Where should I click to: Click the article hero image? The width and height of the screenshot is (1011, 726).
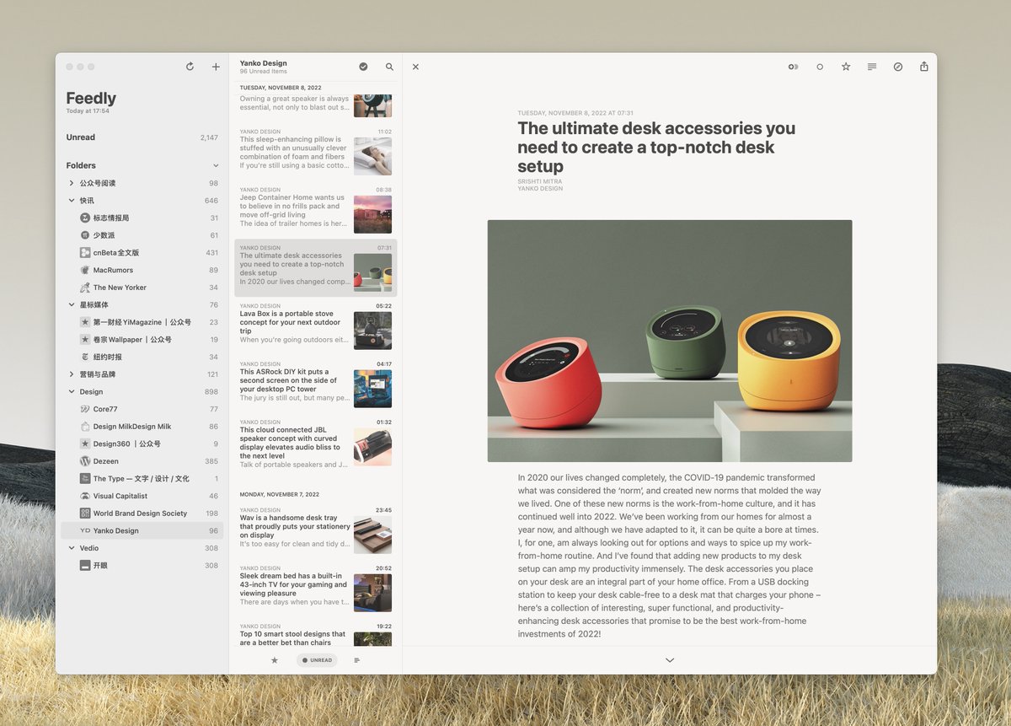point(670,341)
